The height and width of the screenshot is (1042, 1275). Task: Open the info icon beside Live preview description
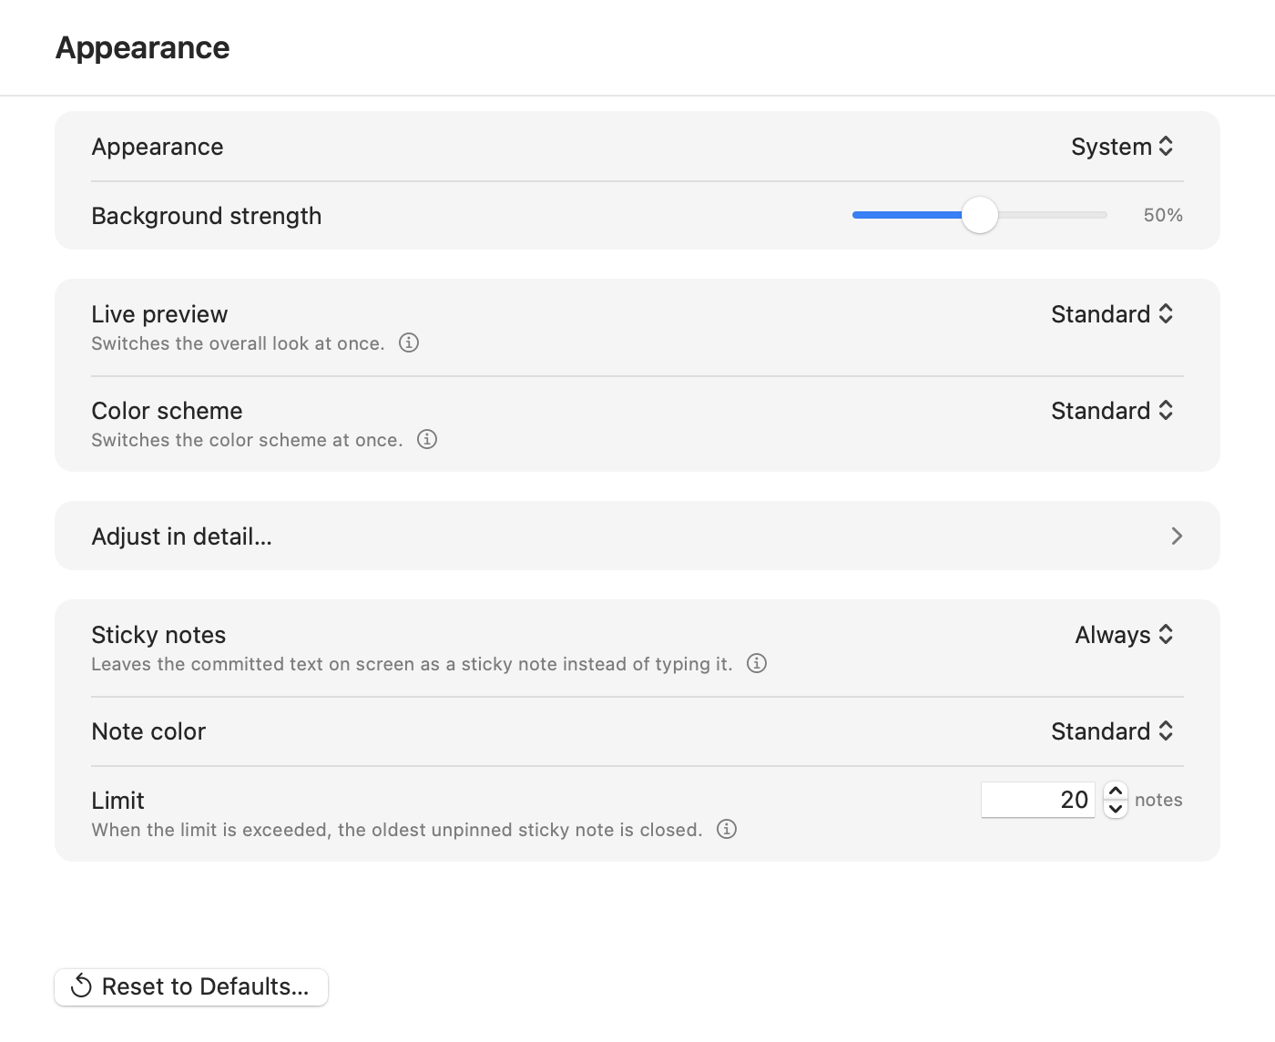click(409, 343)
